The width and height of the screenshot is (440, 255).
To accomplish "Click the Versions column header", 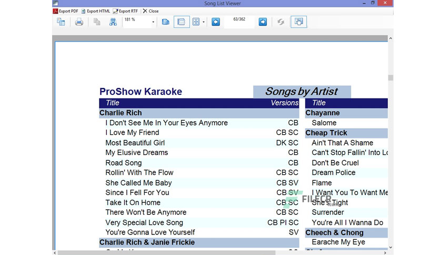I will (284, 103).
